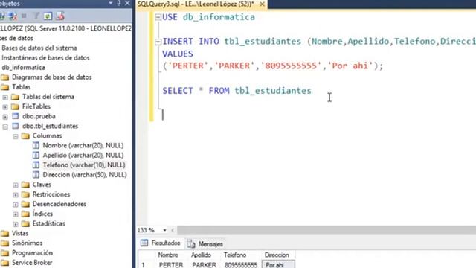Image resolution: width=476 pixels, height=268 pixels.
Task: Open the 133 % zoom dropdown
Action: click(x=164, y=230)
